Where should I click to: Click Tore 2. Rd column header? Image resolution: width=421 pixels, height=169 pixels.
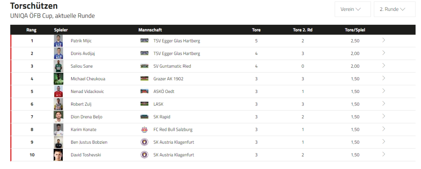tap(302, 30)
